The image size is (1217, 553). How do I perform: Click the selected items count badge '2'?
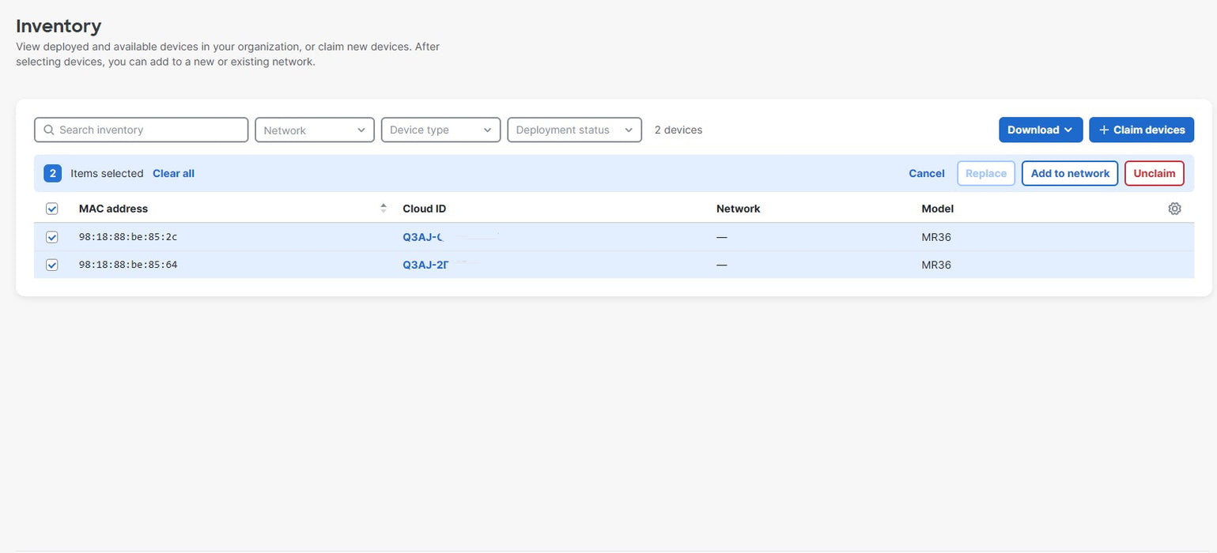(x=53, y=173)
